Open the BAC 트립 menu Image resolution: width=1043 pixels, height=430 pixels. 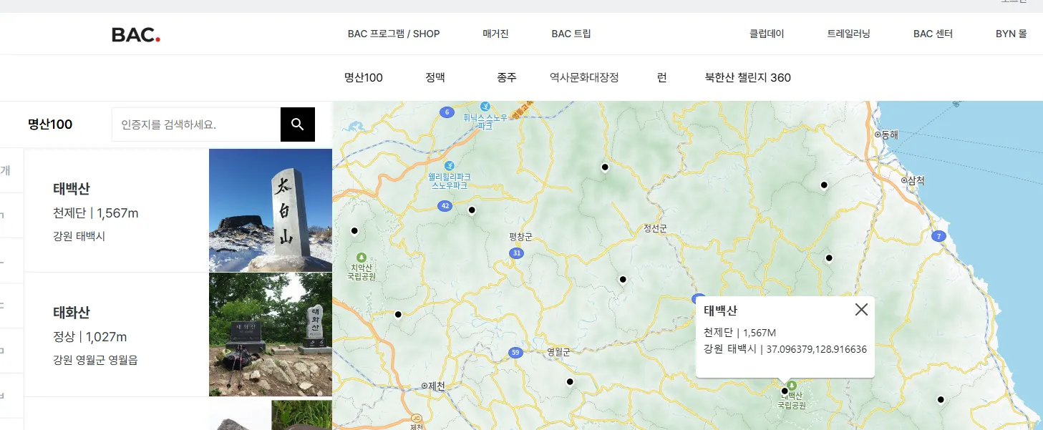pyautogui.click(x=571, y=34)
